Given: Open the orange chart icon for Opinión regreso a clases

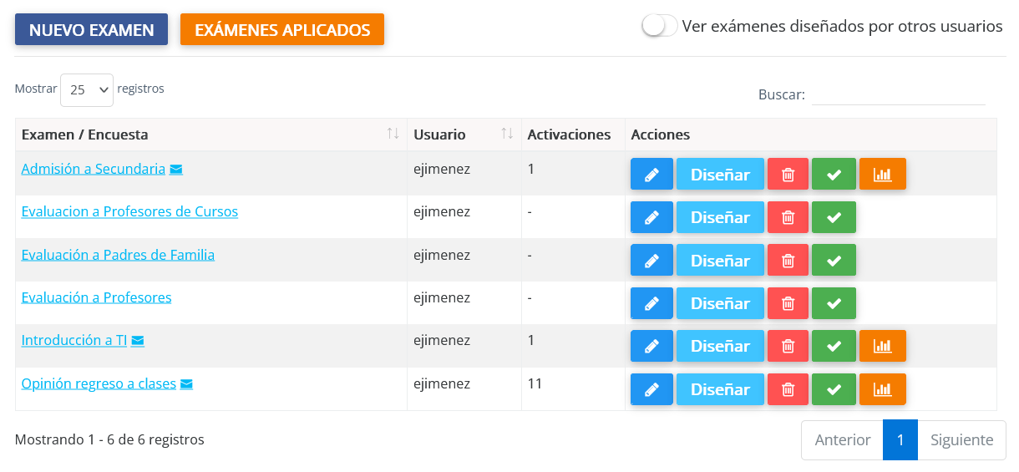Looking at the screenshot, I should click(x=882, y=389).
